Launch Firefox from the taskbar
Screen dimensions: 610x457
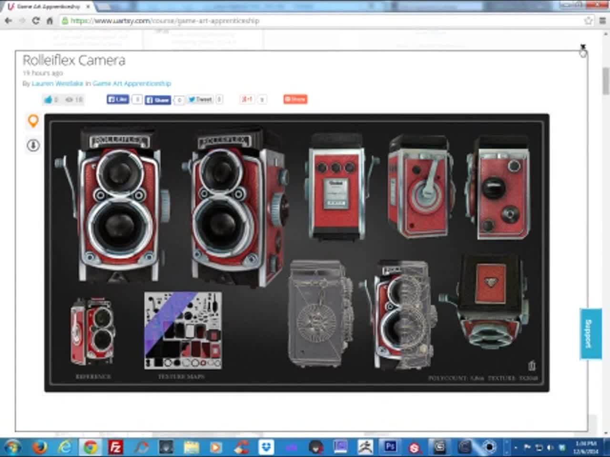coord(40,447)
